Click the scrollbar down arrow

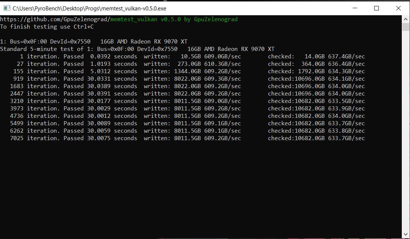click(406, 234)
